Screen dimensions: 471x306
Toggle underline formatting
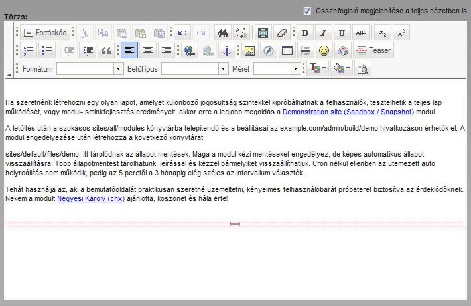(x=342, y=33)
